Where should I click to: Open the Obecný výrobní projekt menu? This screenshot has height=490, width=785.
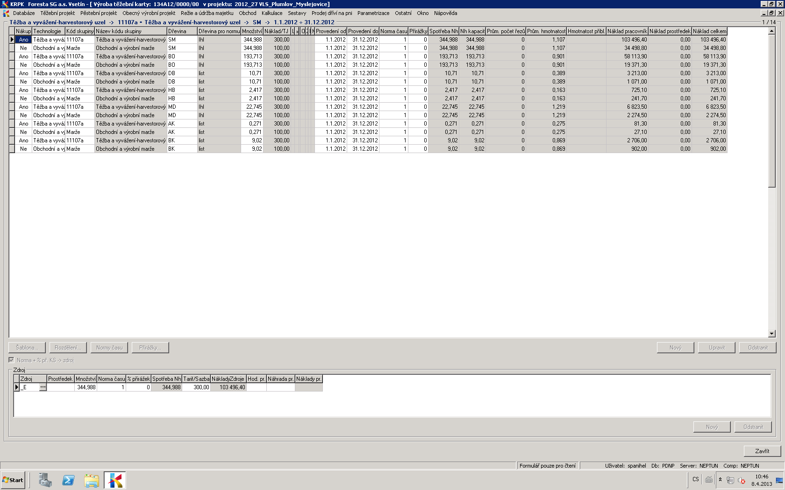click(x=149, y=13)
